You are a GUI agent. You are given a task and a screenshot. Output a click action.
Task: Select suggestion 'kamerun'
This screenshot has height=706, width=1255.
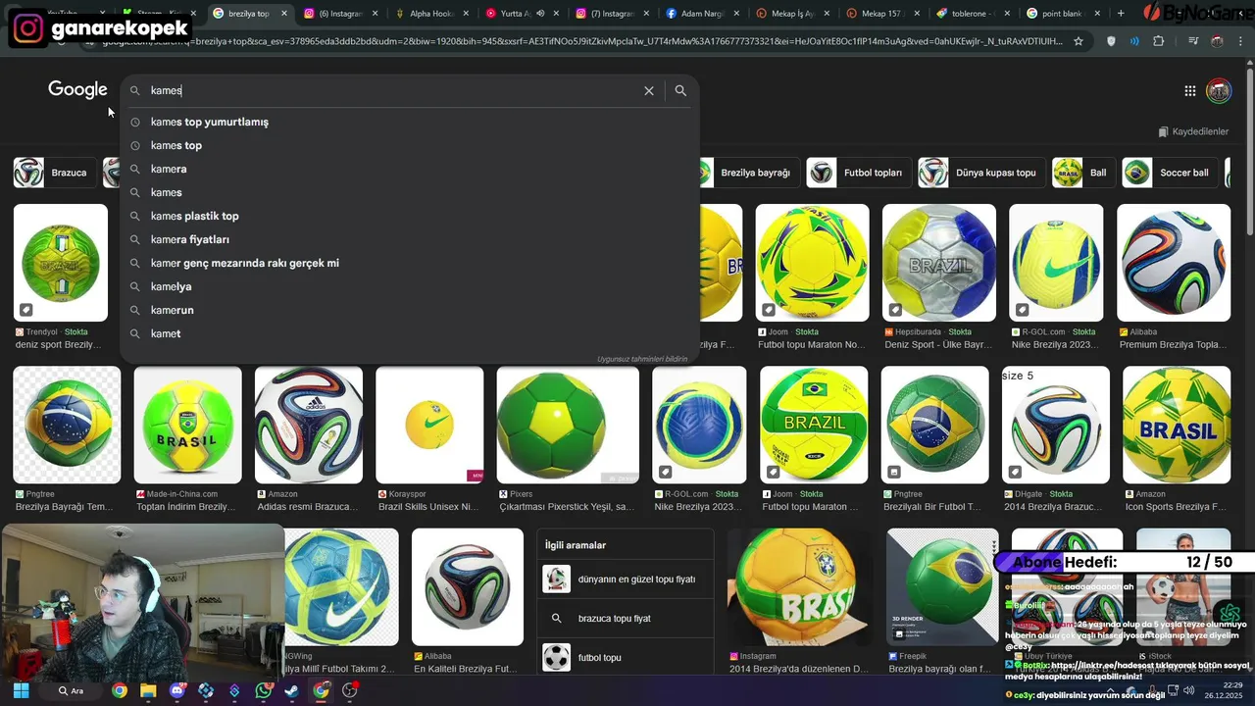410,310
